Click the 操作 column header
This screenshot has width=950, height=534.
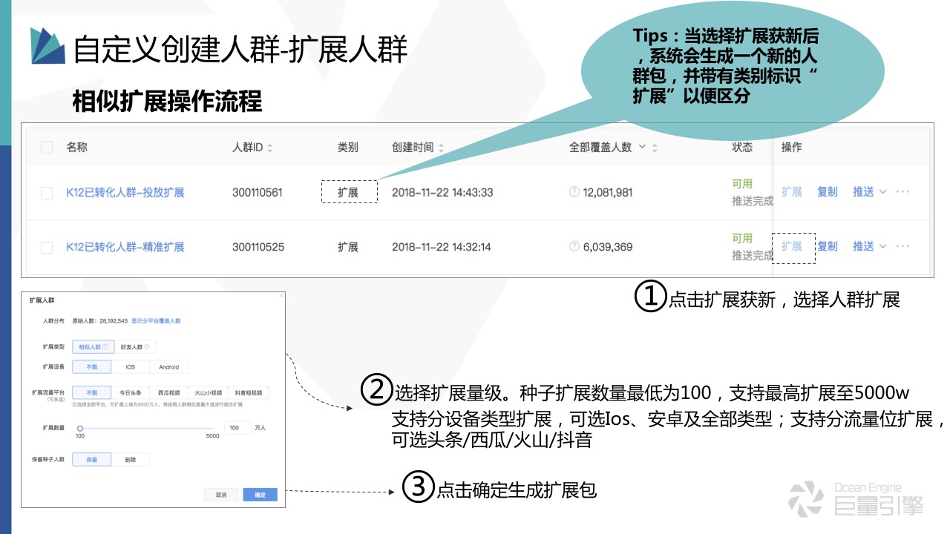tap(792, 148)
